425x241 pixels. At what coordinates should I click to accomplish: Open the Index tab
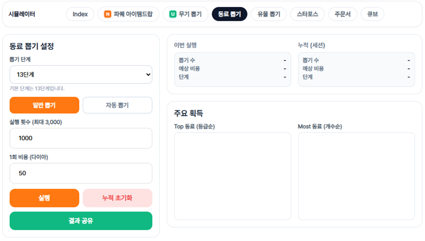pos(80,14)
